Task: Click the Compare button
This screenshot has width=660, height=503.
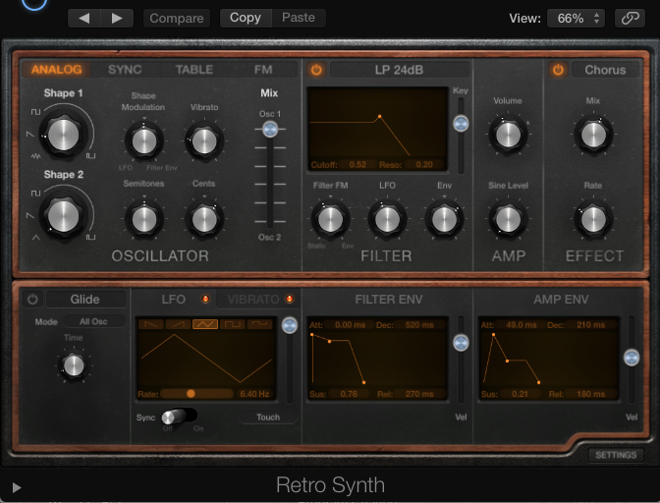Action: point(177,18)
